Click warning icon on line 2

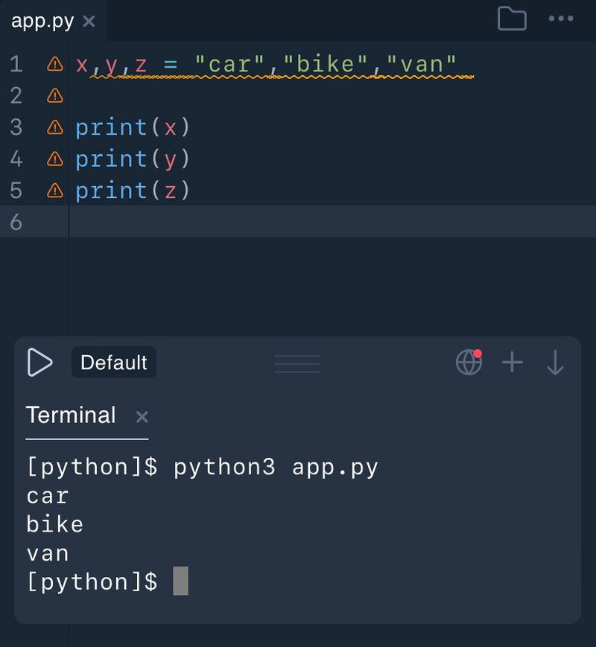55,95
